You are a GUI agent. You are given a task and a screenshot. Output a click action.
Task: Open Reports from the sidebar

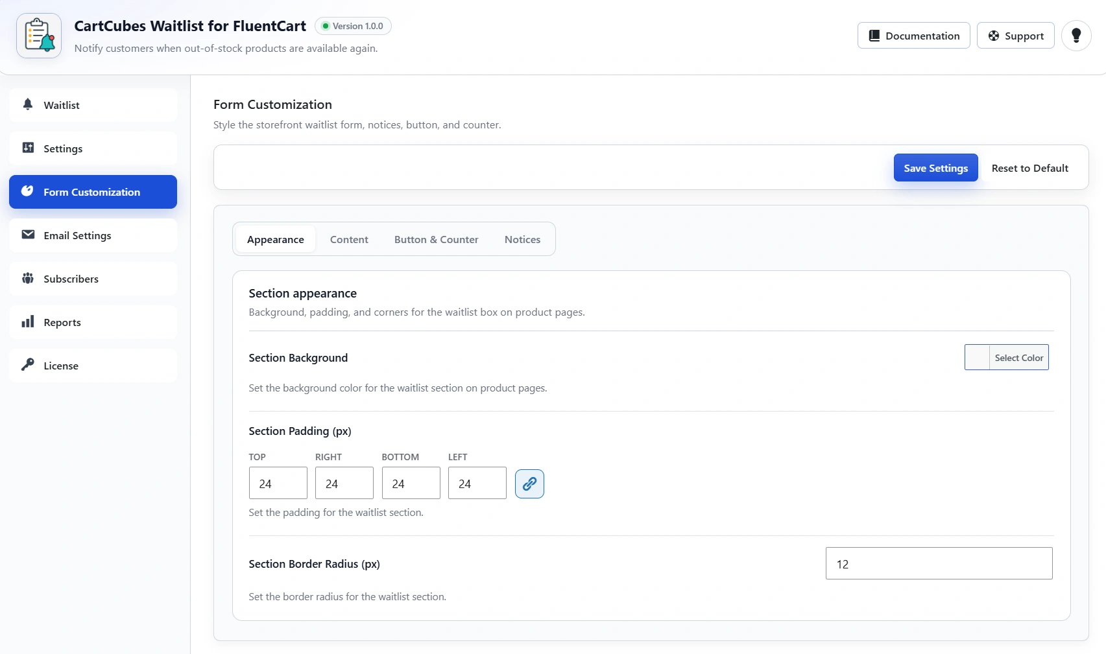pyautogui.click(x=93, y=322)
